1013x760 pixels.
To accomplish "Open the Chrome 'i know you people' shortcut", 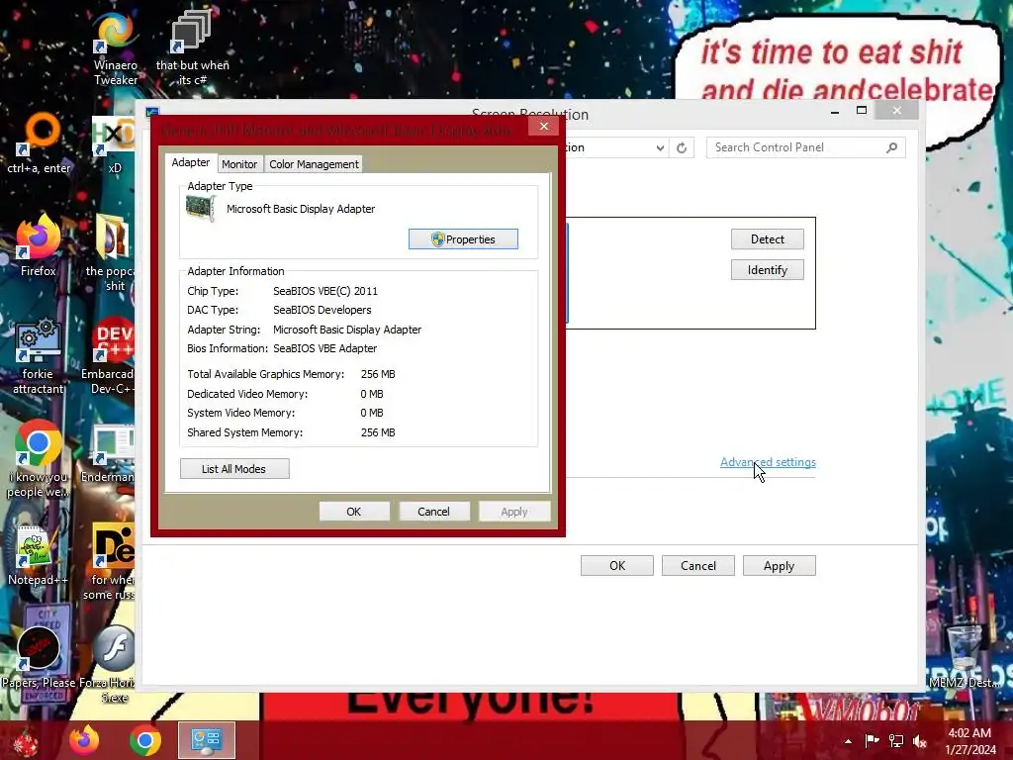I will point(39,459).
